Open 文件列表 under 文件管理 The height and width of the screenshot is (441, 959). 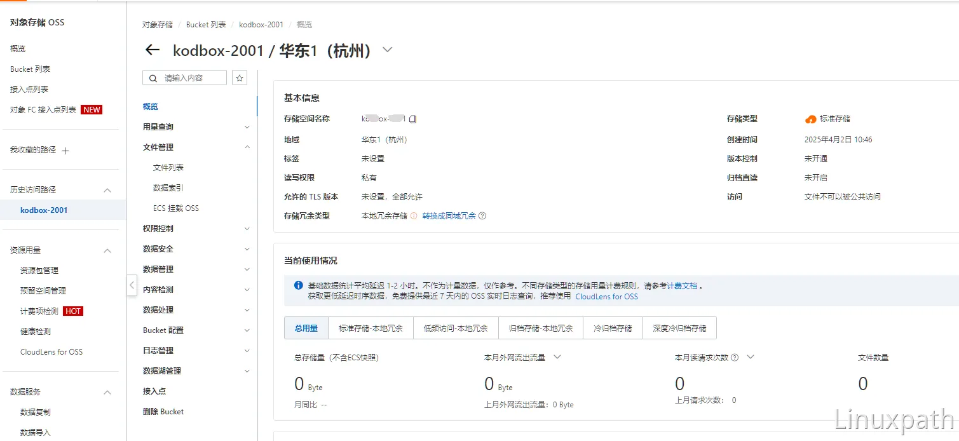click(168, 168)
